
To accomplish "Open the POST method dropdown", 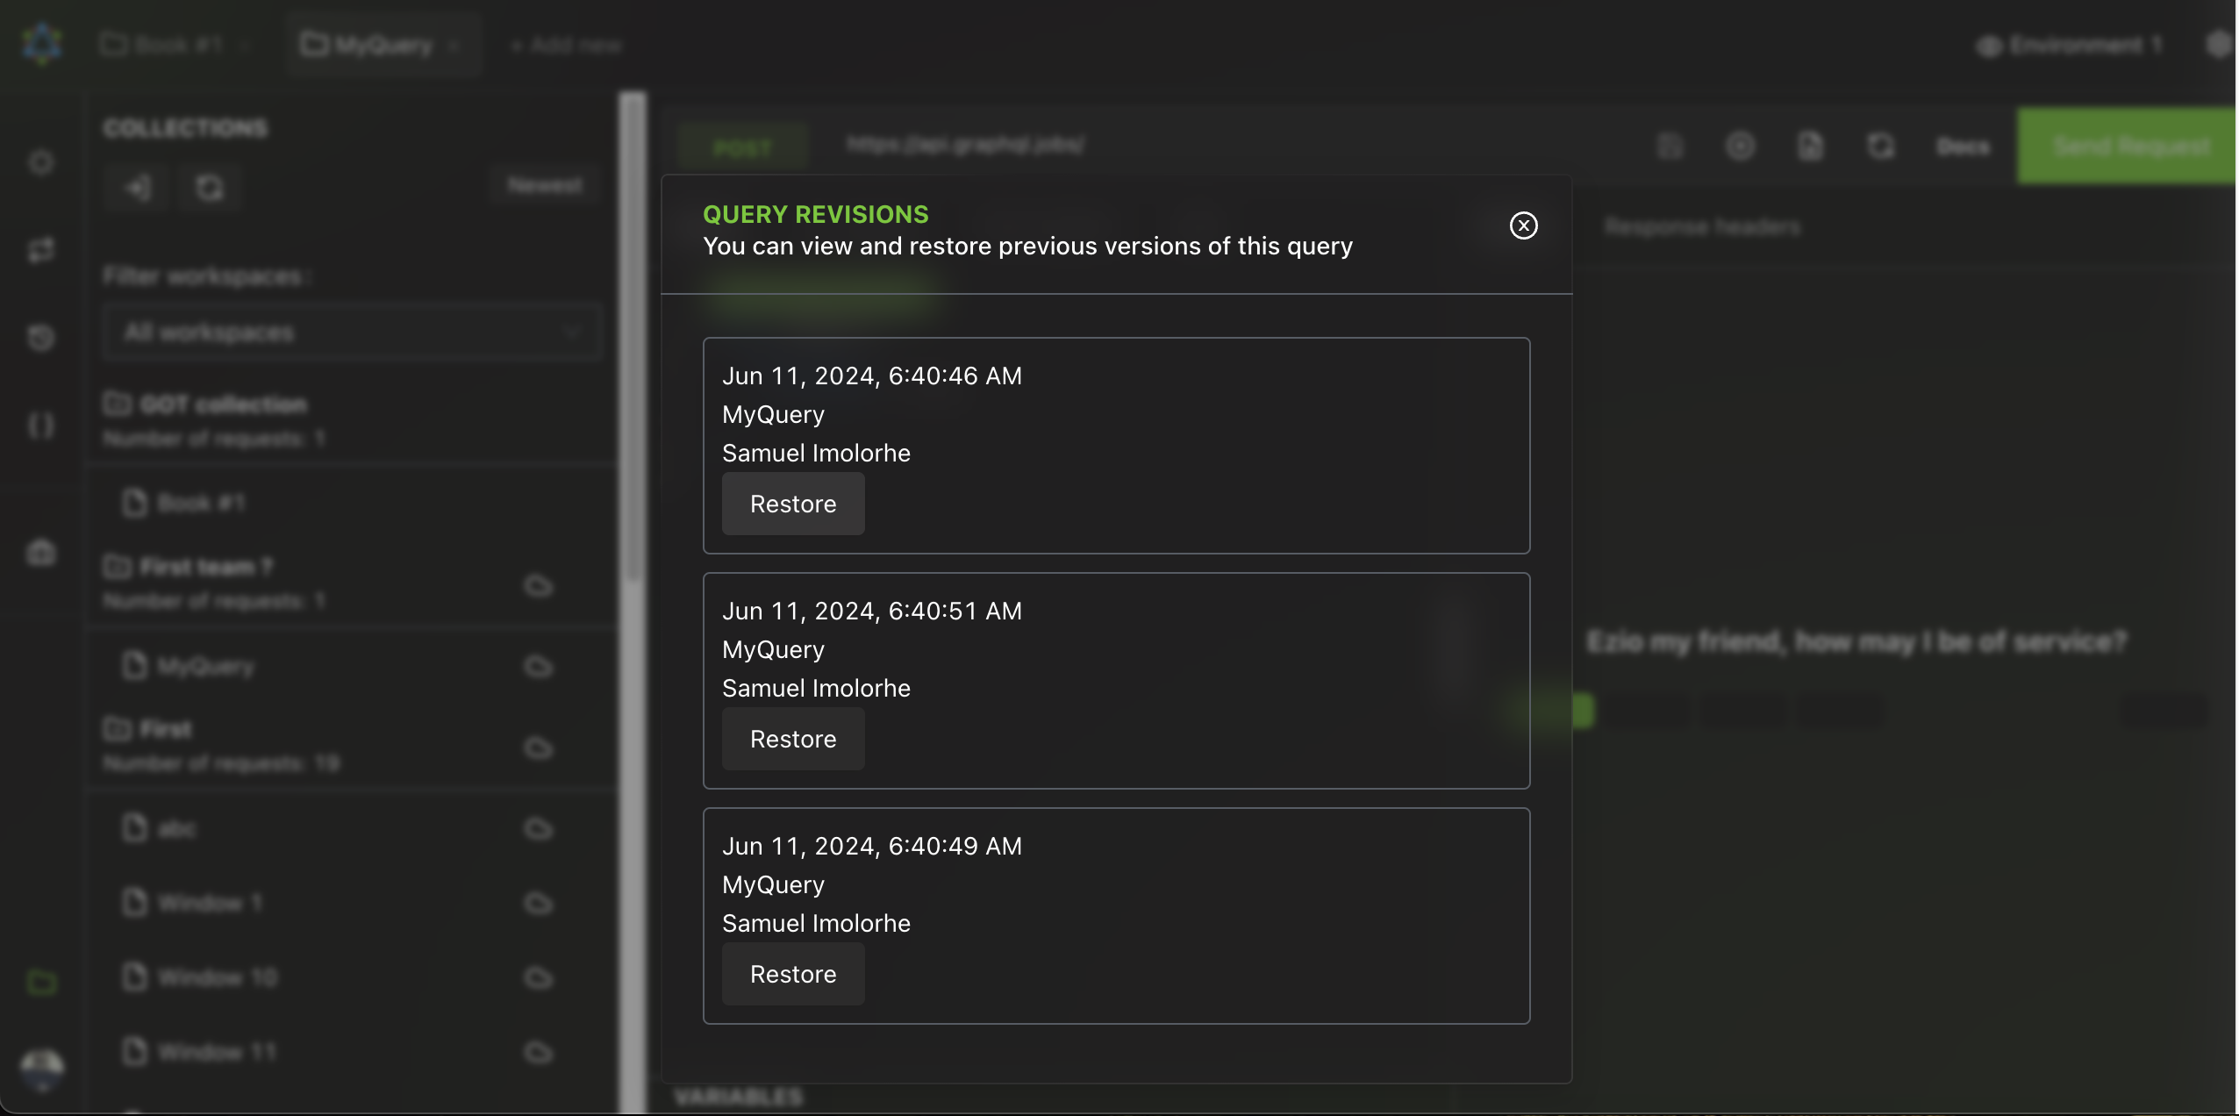I will (x=742, y=147).
